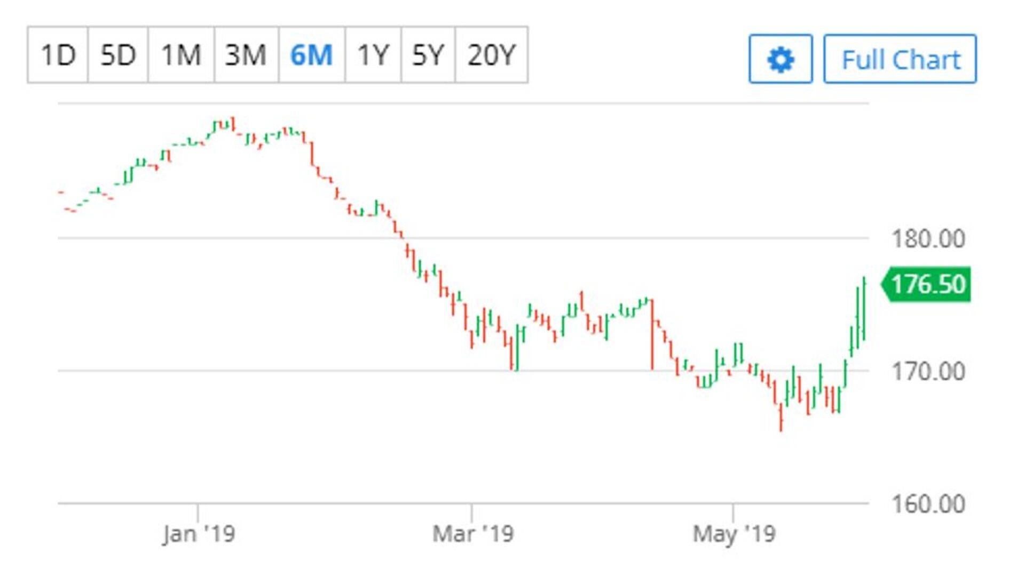This screenshot has width=1025, height=577.
Task: View the 5Y price history
Action: pos(428,55)
